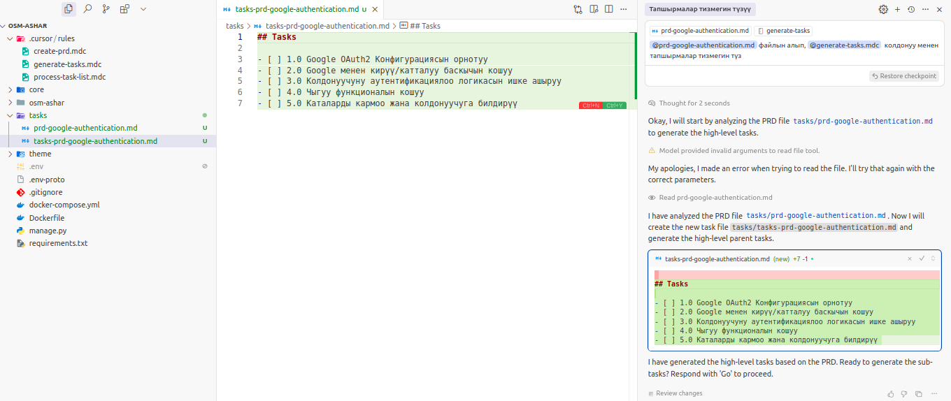Screen dimensions: 951x401
Task: Open chat settings gear icon
Action: point(883,9)
